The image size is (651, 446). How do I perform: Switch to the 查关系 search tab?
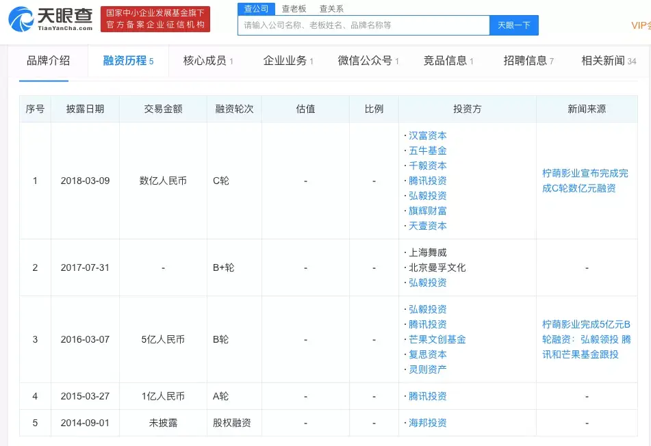tap(331, 9)
